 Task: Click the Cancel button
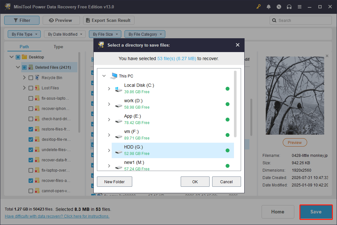pyautogui.click(x=226, y=182)
